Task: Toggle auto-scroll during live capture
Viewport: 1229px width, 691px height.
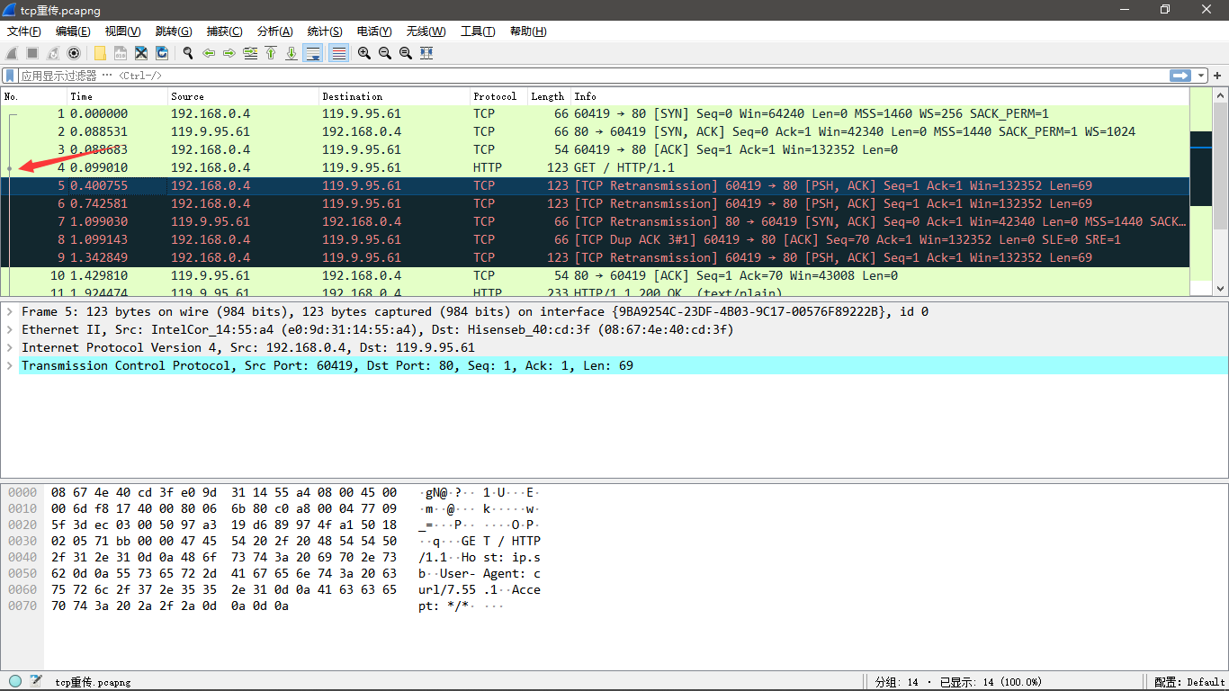Action: [313, 53]
